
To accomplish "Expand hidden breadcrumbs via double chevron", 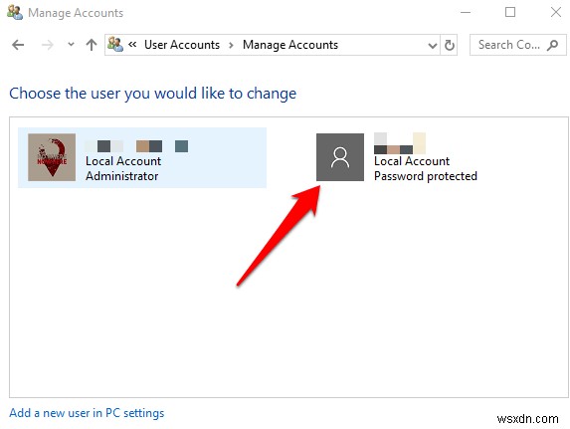I will (132, 45).
